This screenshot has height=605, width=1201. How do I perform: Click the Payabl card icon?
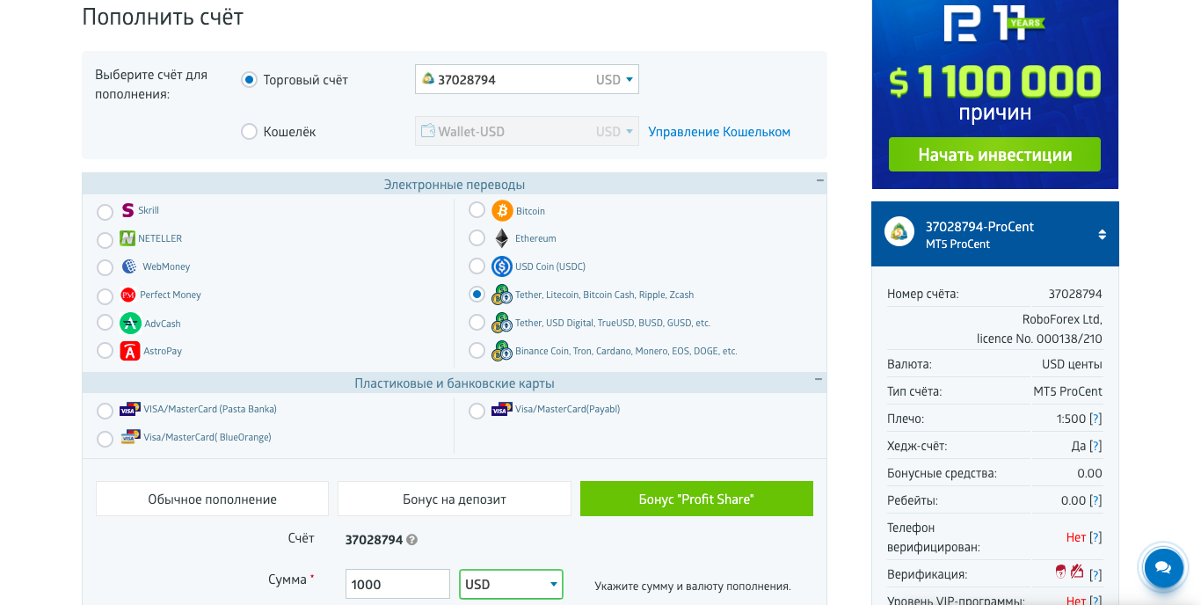pyautogui.click(x=502, y=409)
